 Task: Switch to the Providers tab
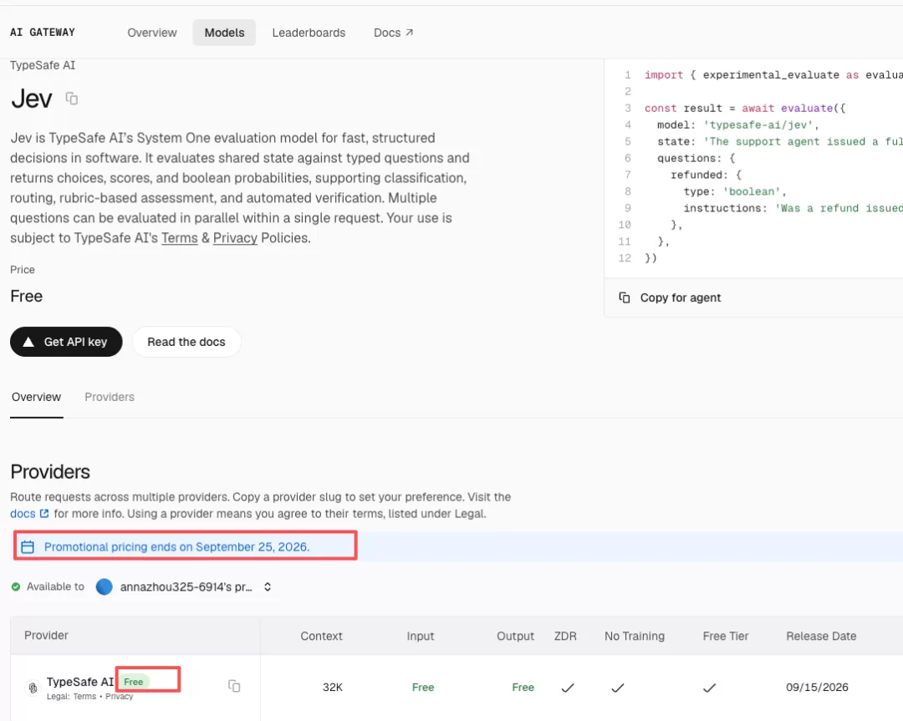110,397
